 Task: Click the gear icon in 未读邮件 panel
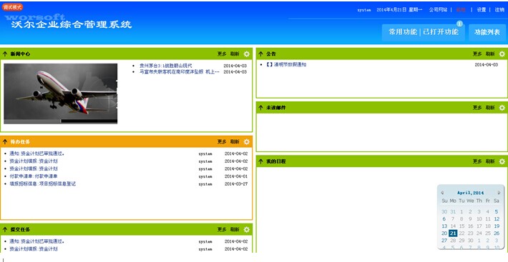[502, 108]
